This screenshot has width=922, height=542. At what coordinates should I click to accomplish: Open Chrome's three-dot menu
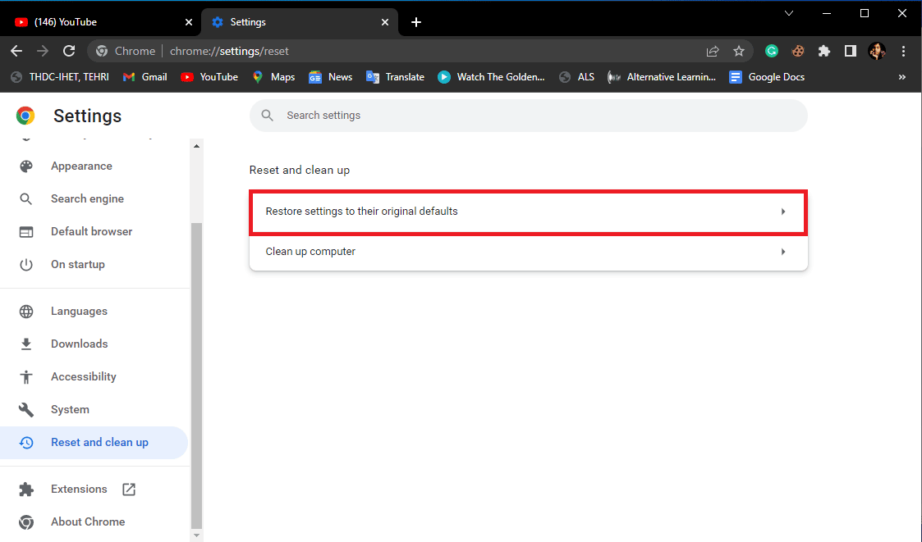click(904, 51)
